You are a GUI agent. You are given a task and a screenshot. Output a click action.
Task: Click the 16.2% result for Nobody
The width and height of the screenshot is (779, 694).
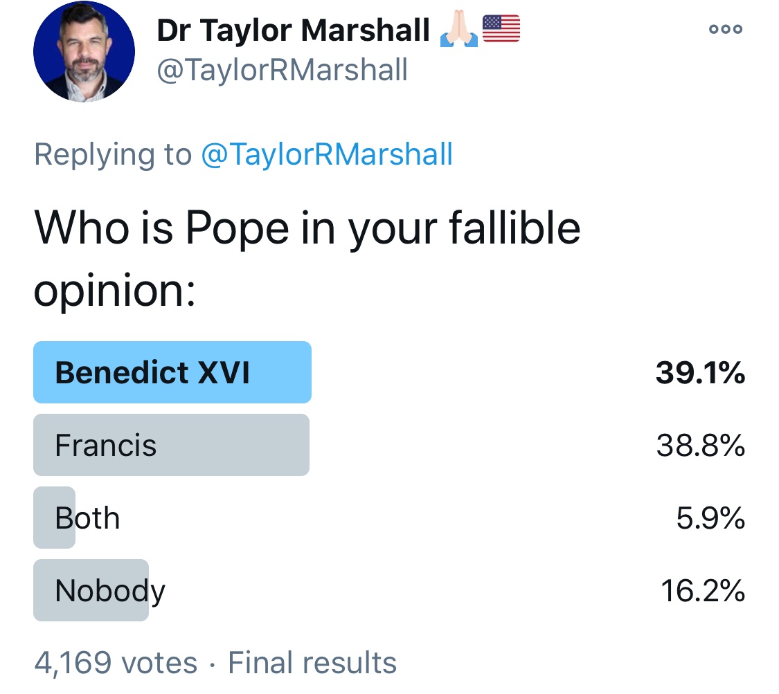pyautogui.click(x=703, y=591)
